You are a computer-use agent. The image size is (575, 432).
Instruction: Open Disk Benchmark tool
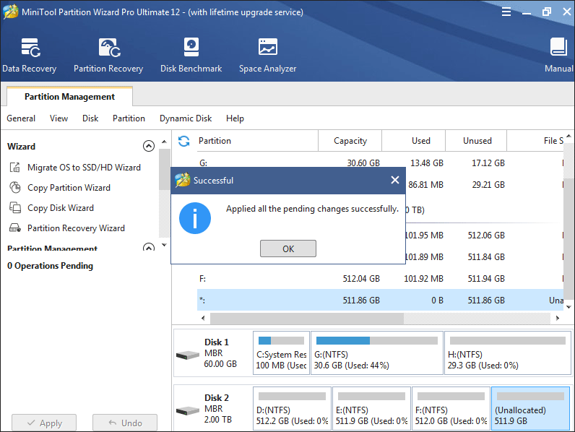pyautogui.click(x=191, y=55)
